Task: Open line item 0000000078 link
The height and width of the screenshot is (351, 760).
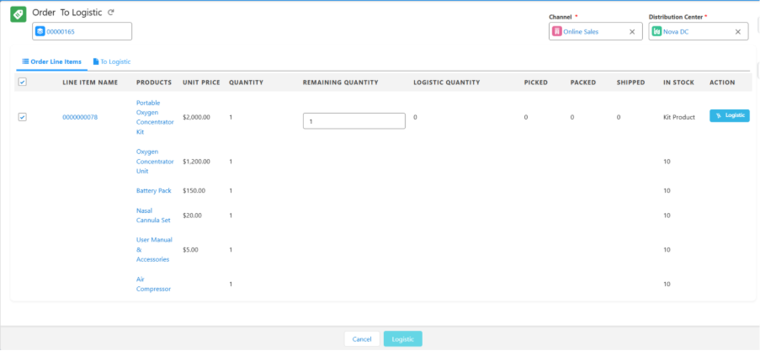Action: pyautogui.click(x=80, y=117)
